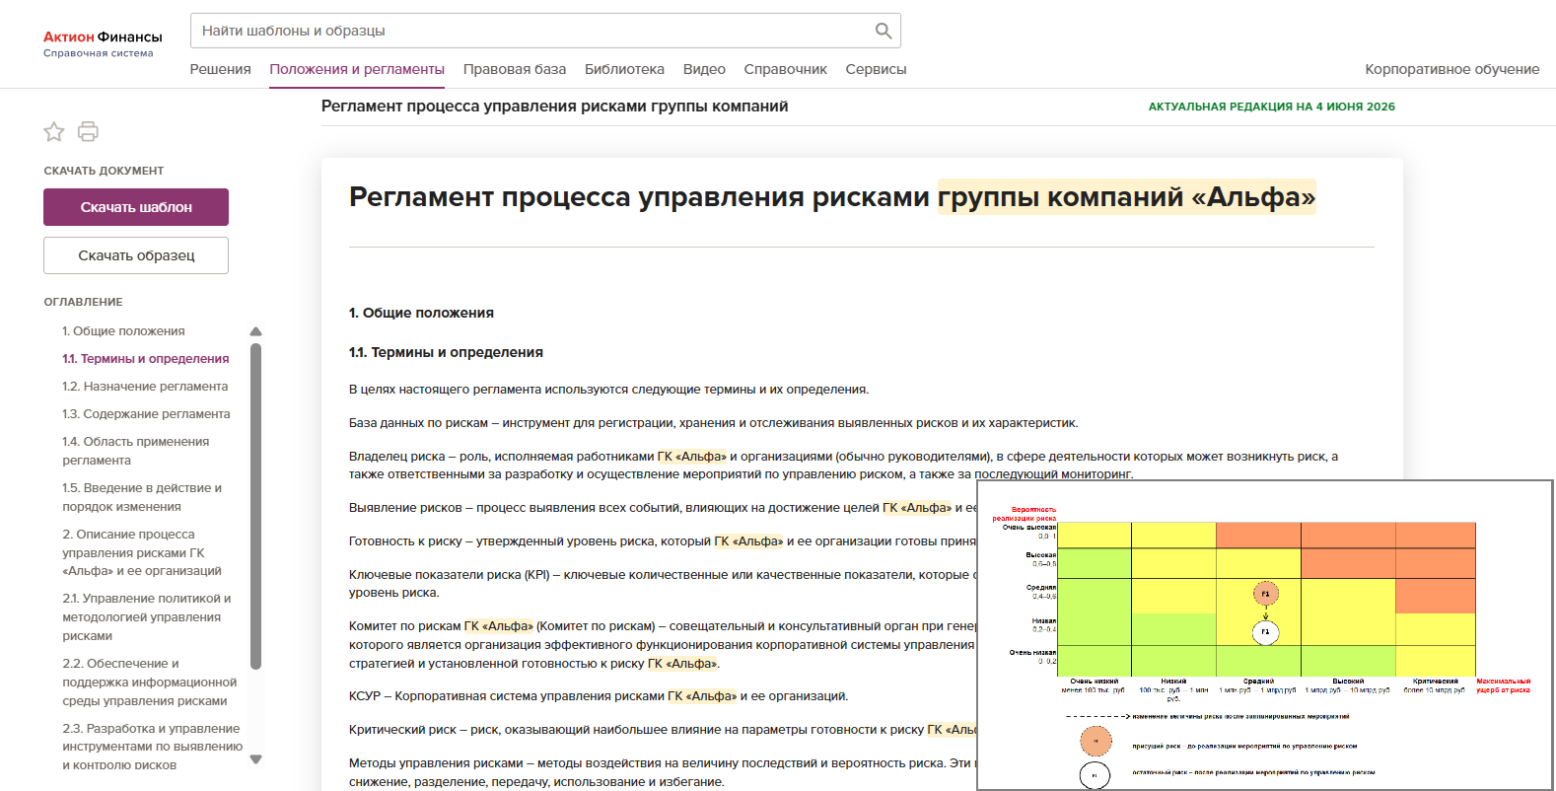Open the Решения tab
The image size is (1556, 791).
point(221,69)
